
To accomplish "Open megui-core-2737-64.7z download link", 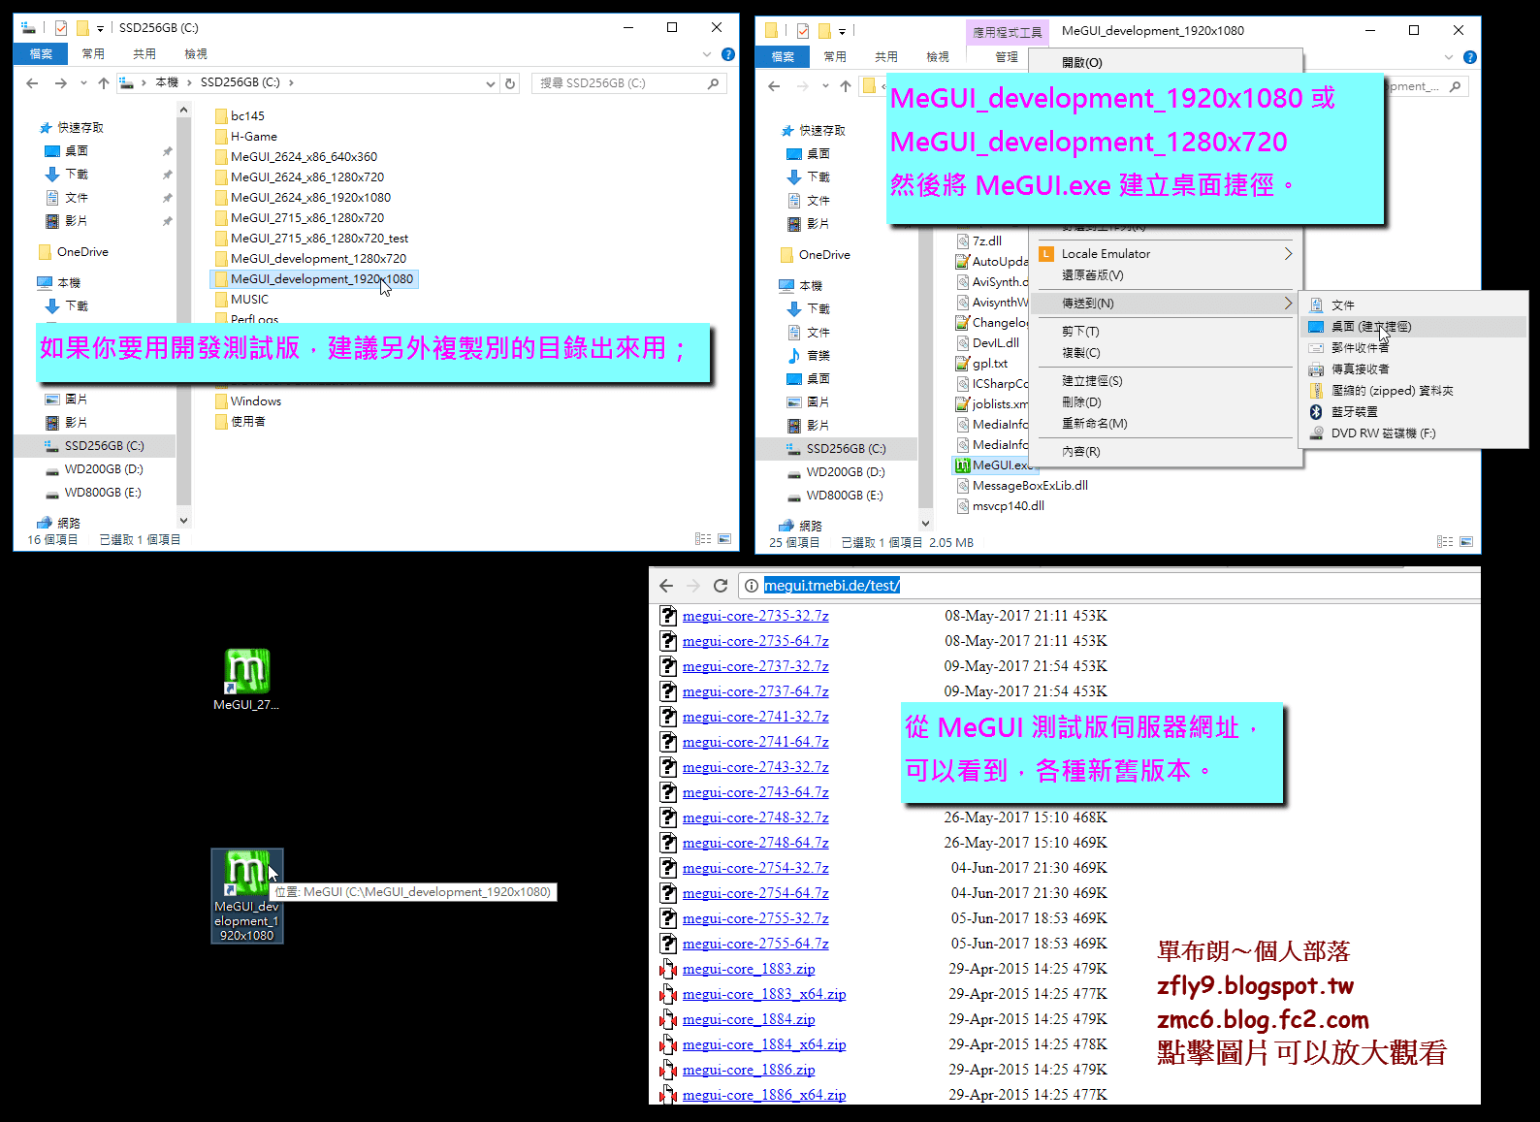I will click(x=755, y=691).
